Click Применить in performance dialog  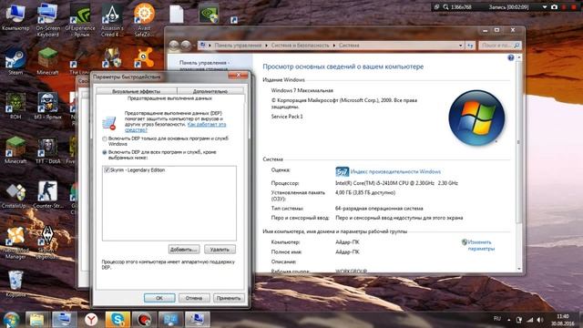229,298
